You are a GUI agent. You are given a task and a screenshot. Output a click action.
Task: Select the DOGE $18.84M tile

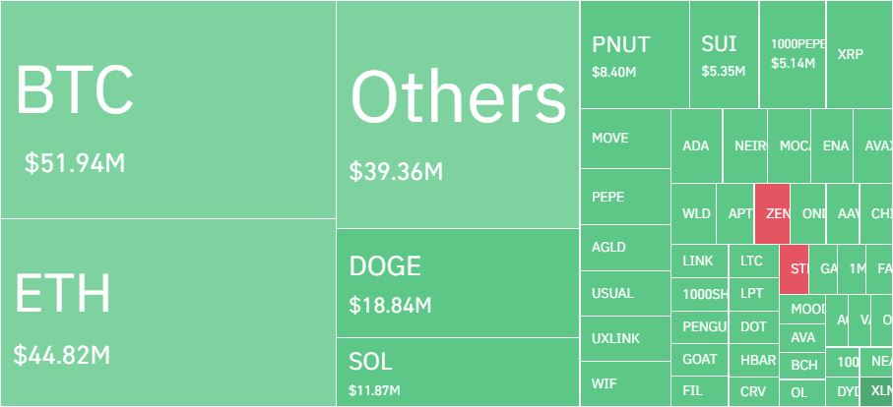click(458, 283)
